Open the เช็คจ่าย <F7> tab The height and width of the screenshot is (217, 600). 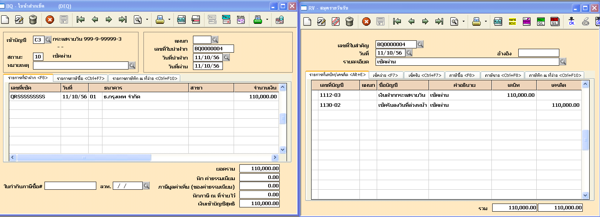[x=386, y=75]
